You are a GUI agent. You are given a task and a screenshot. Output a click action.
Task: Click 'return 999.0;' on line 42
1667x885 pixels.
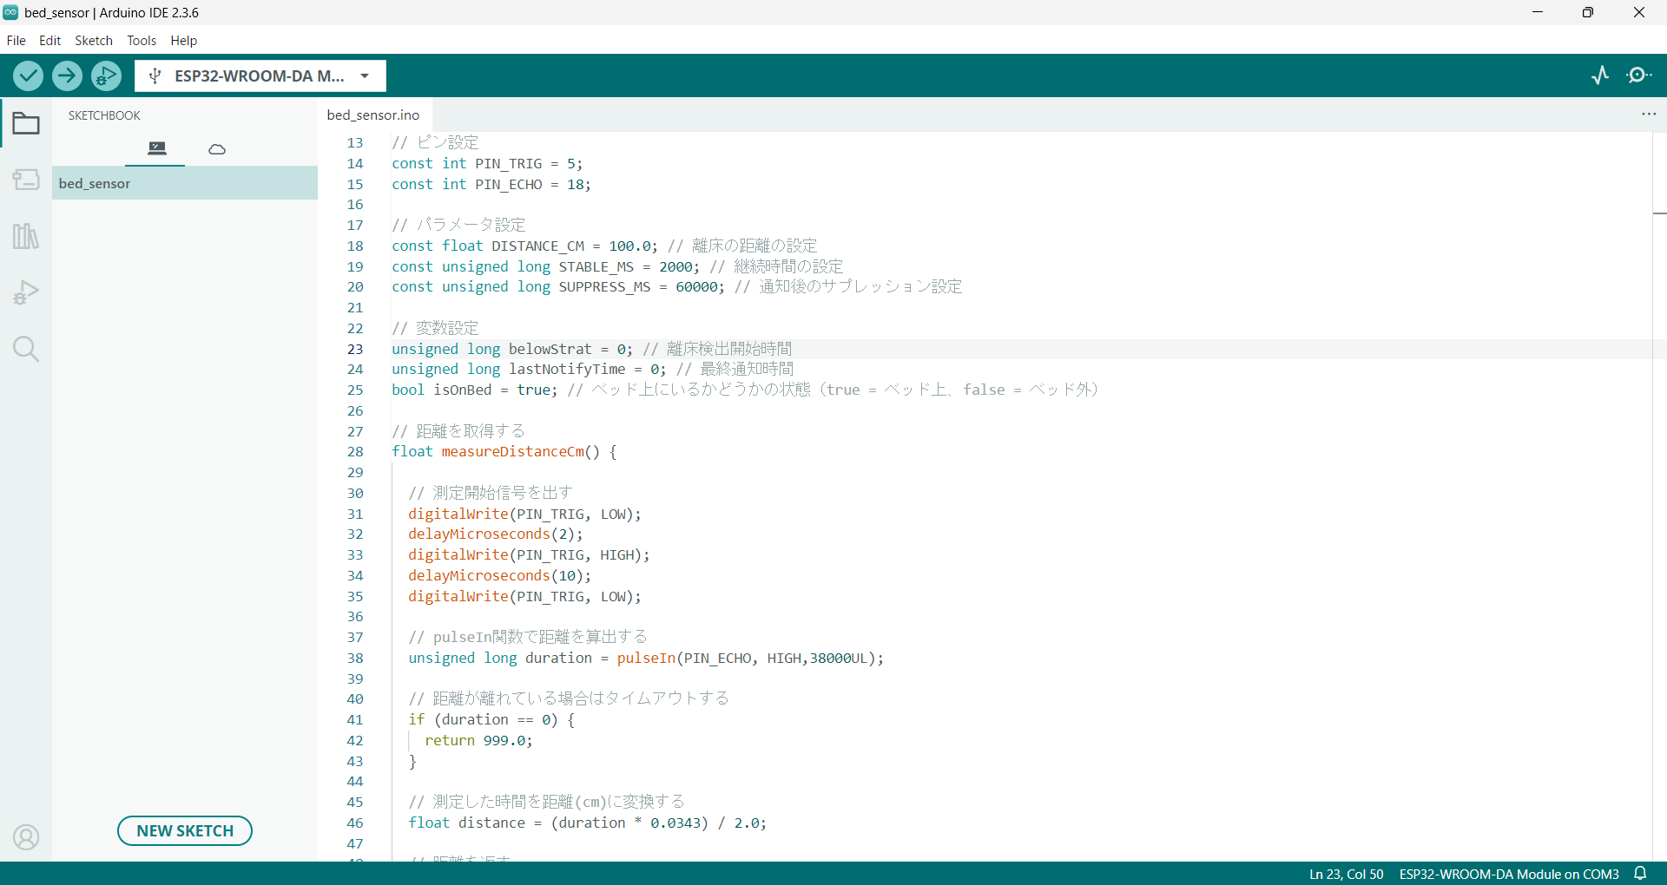pyautogui.click(x=478, y=741)
